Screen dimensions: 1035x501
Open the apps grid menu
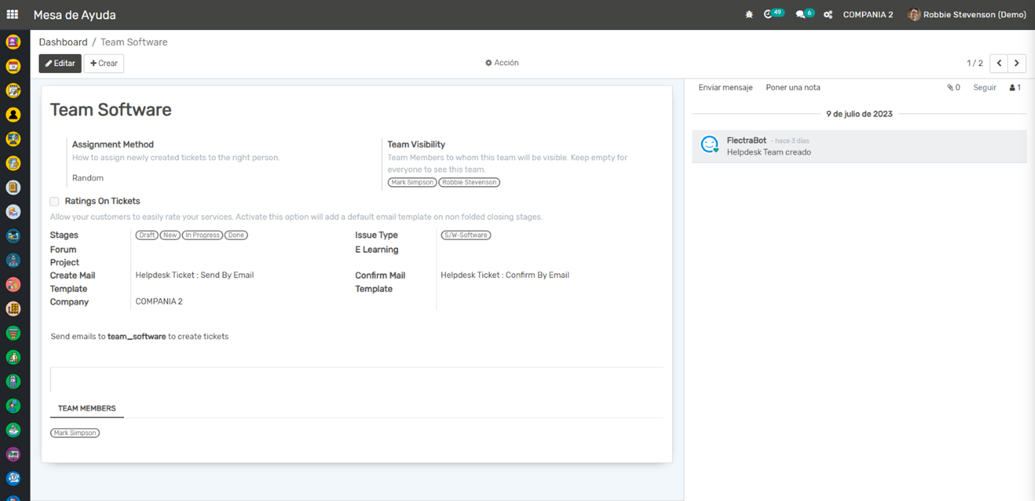[12, 14]
